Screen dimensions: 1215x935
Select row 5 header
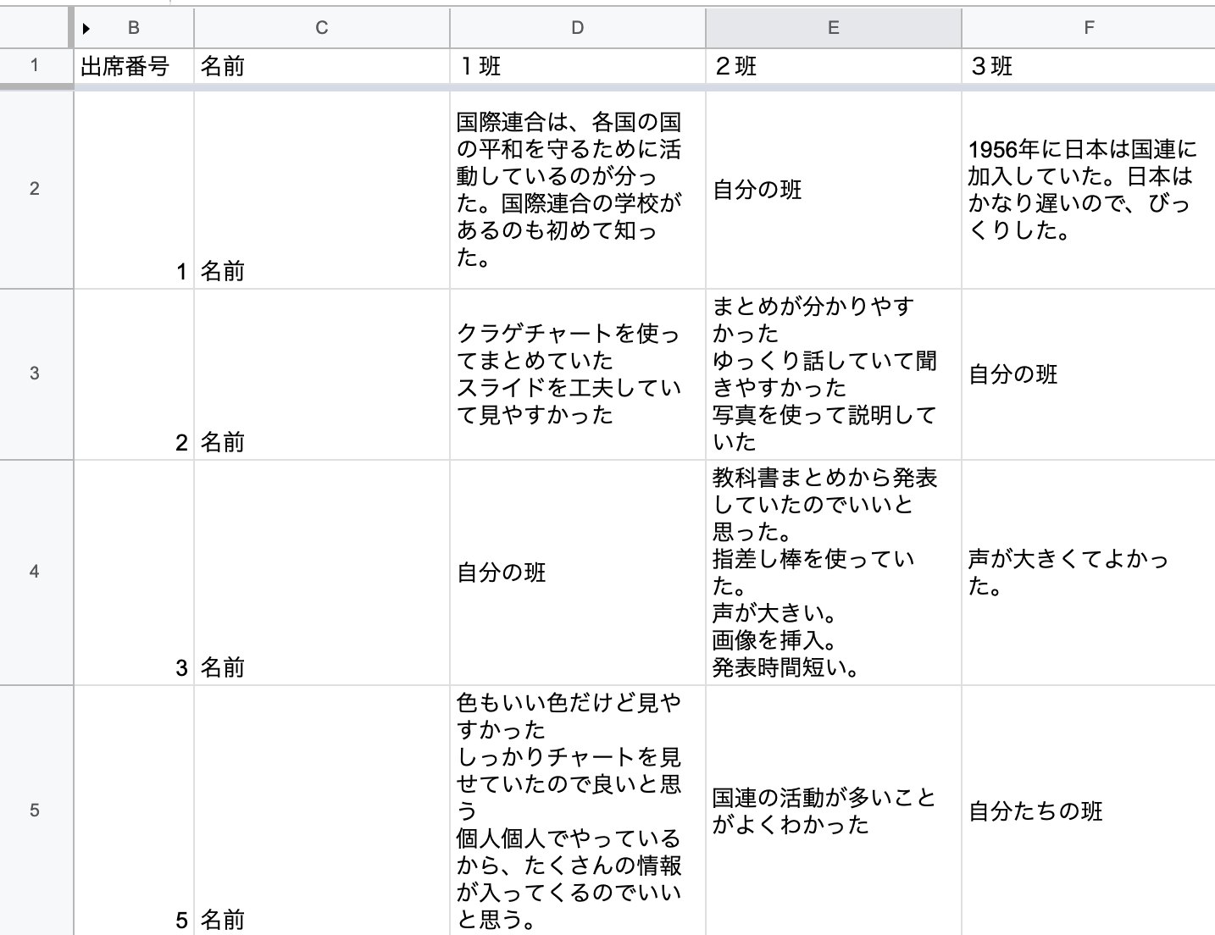(x=35, y=811)
